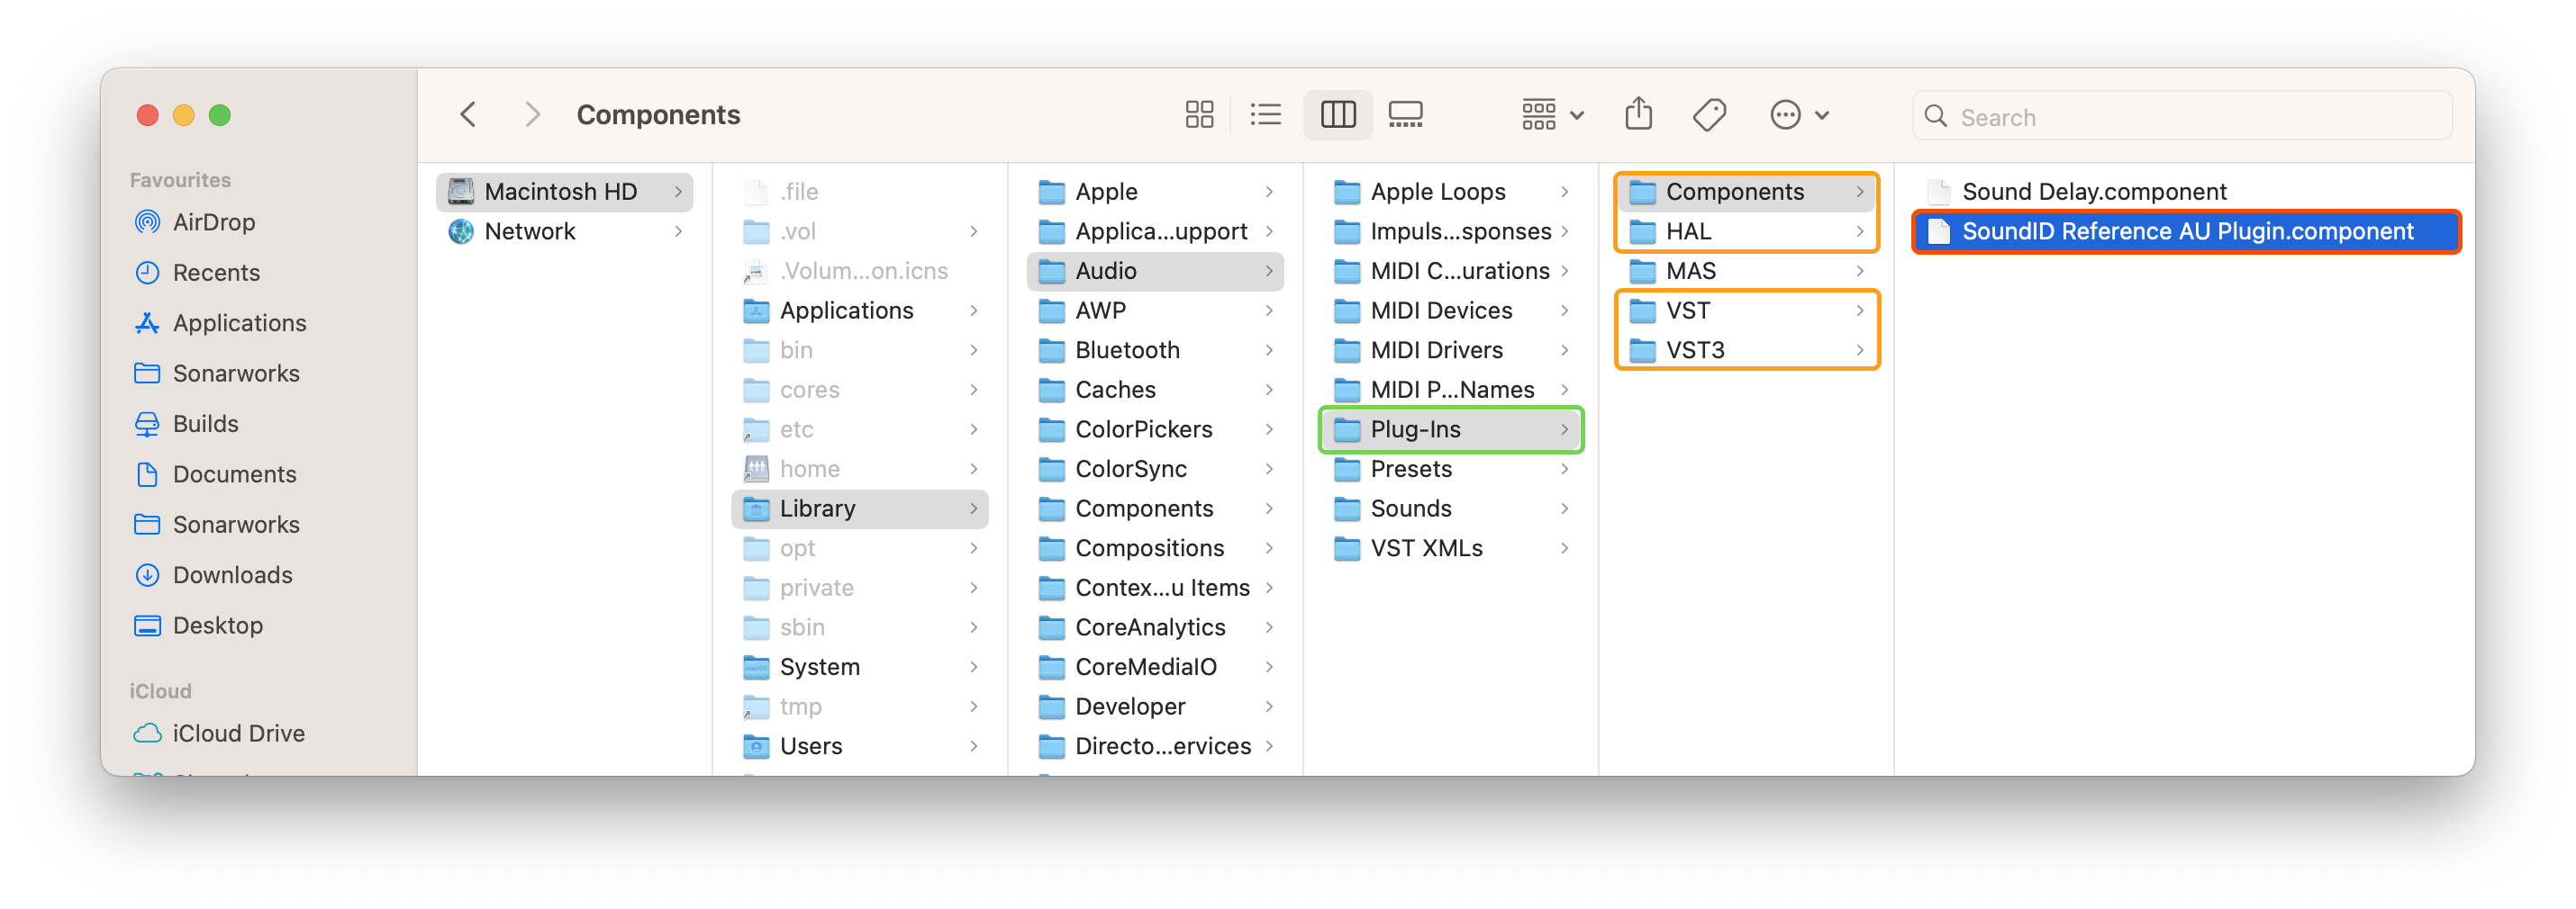2576x909 pixels.
Task: Select the Components folder in the Library column
Action: point(1155,508)
